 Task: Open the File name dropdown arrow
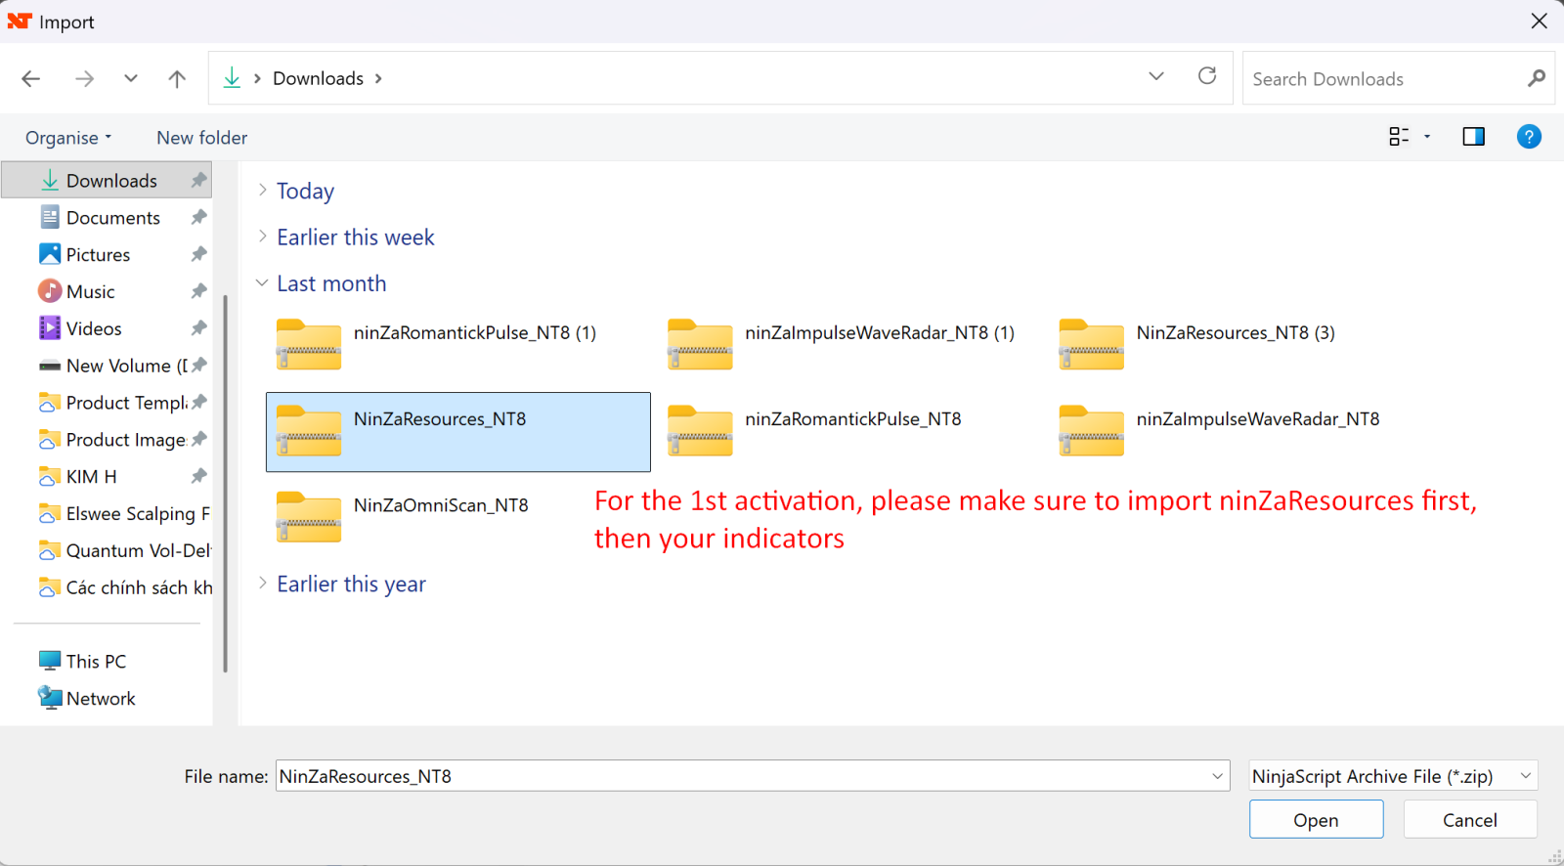coord(1218,776)
